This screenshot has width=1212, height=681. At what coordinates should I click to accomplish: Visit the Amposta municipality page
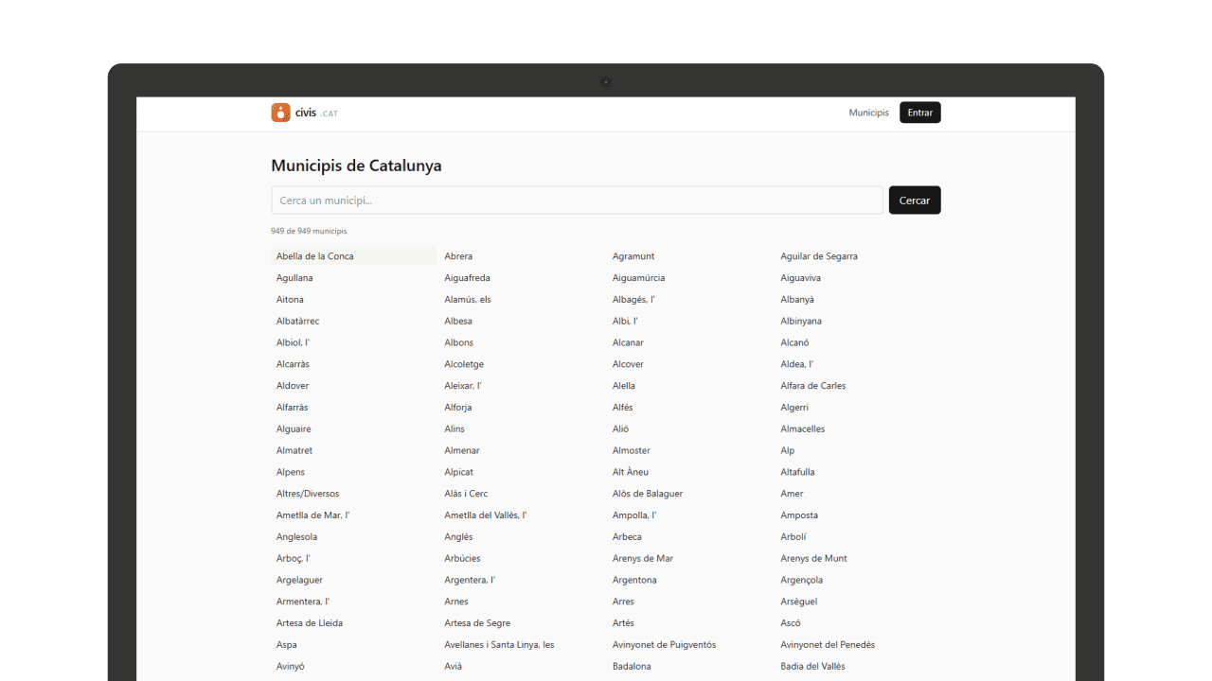799,515
